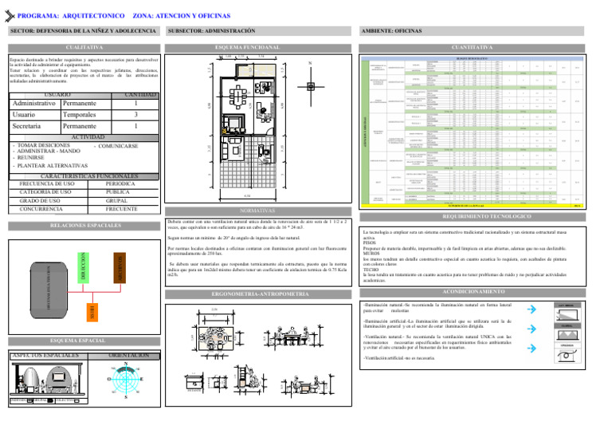Click the PERIODICA value
The width and height of the screenshot is (612, 433).
pos(120,184)
